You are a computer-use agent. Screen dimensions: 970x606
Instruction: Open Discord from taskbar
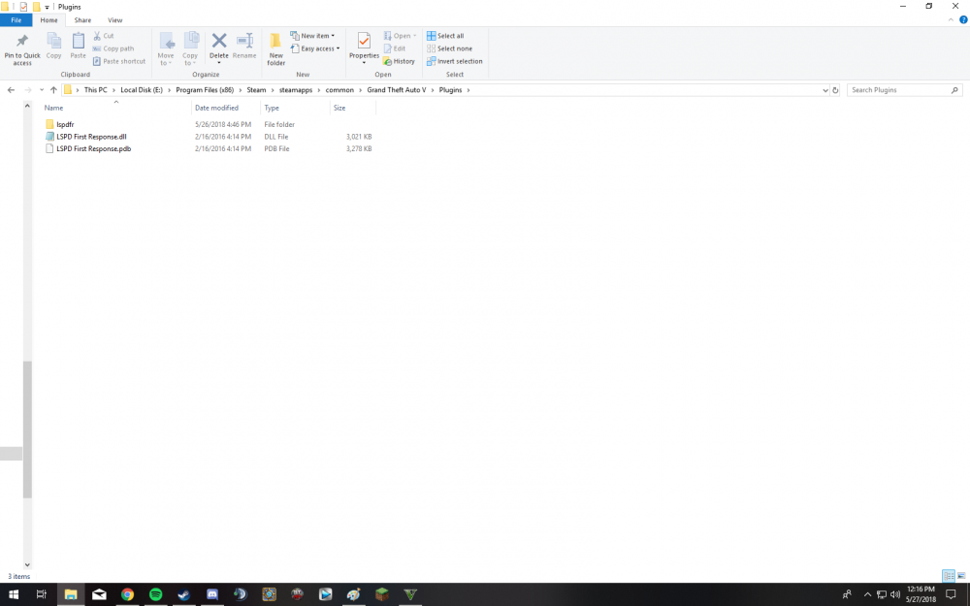[x=212, y=594]
